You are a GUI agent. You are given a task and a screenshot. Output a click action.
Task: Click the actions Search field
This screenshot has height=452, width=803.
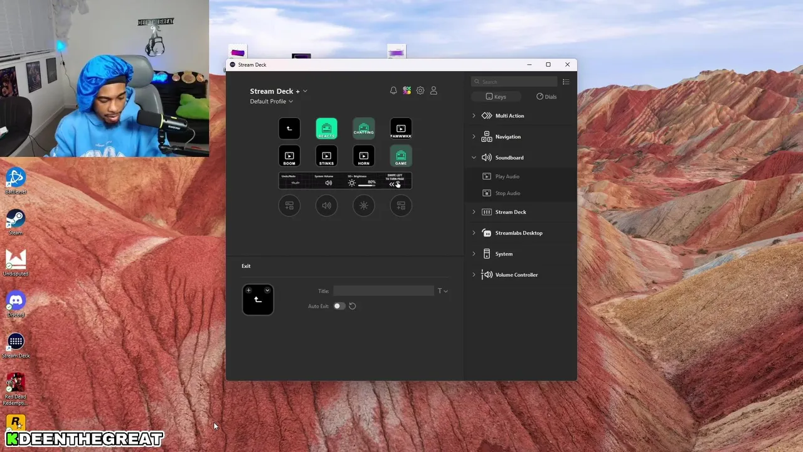pyautogui.click(x=514, y=82)
